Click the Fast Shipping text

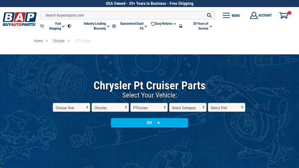pyautogui.click(x=55, y=26)
